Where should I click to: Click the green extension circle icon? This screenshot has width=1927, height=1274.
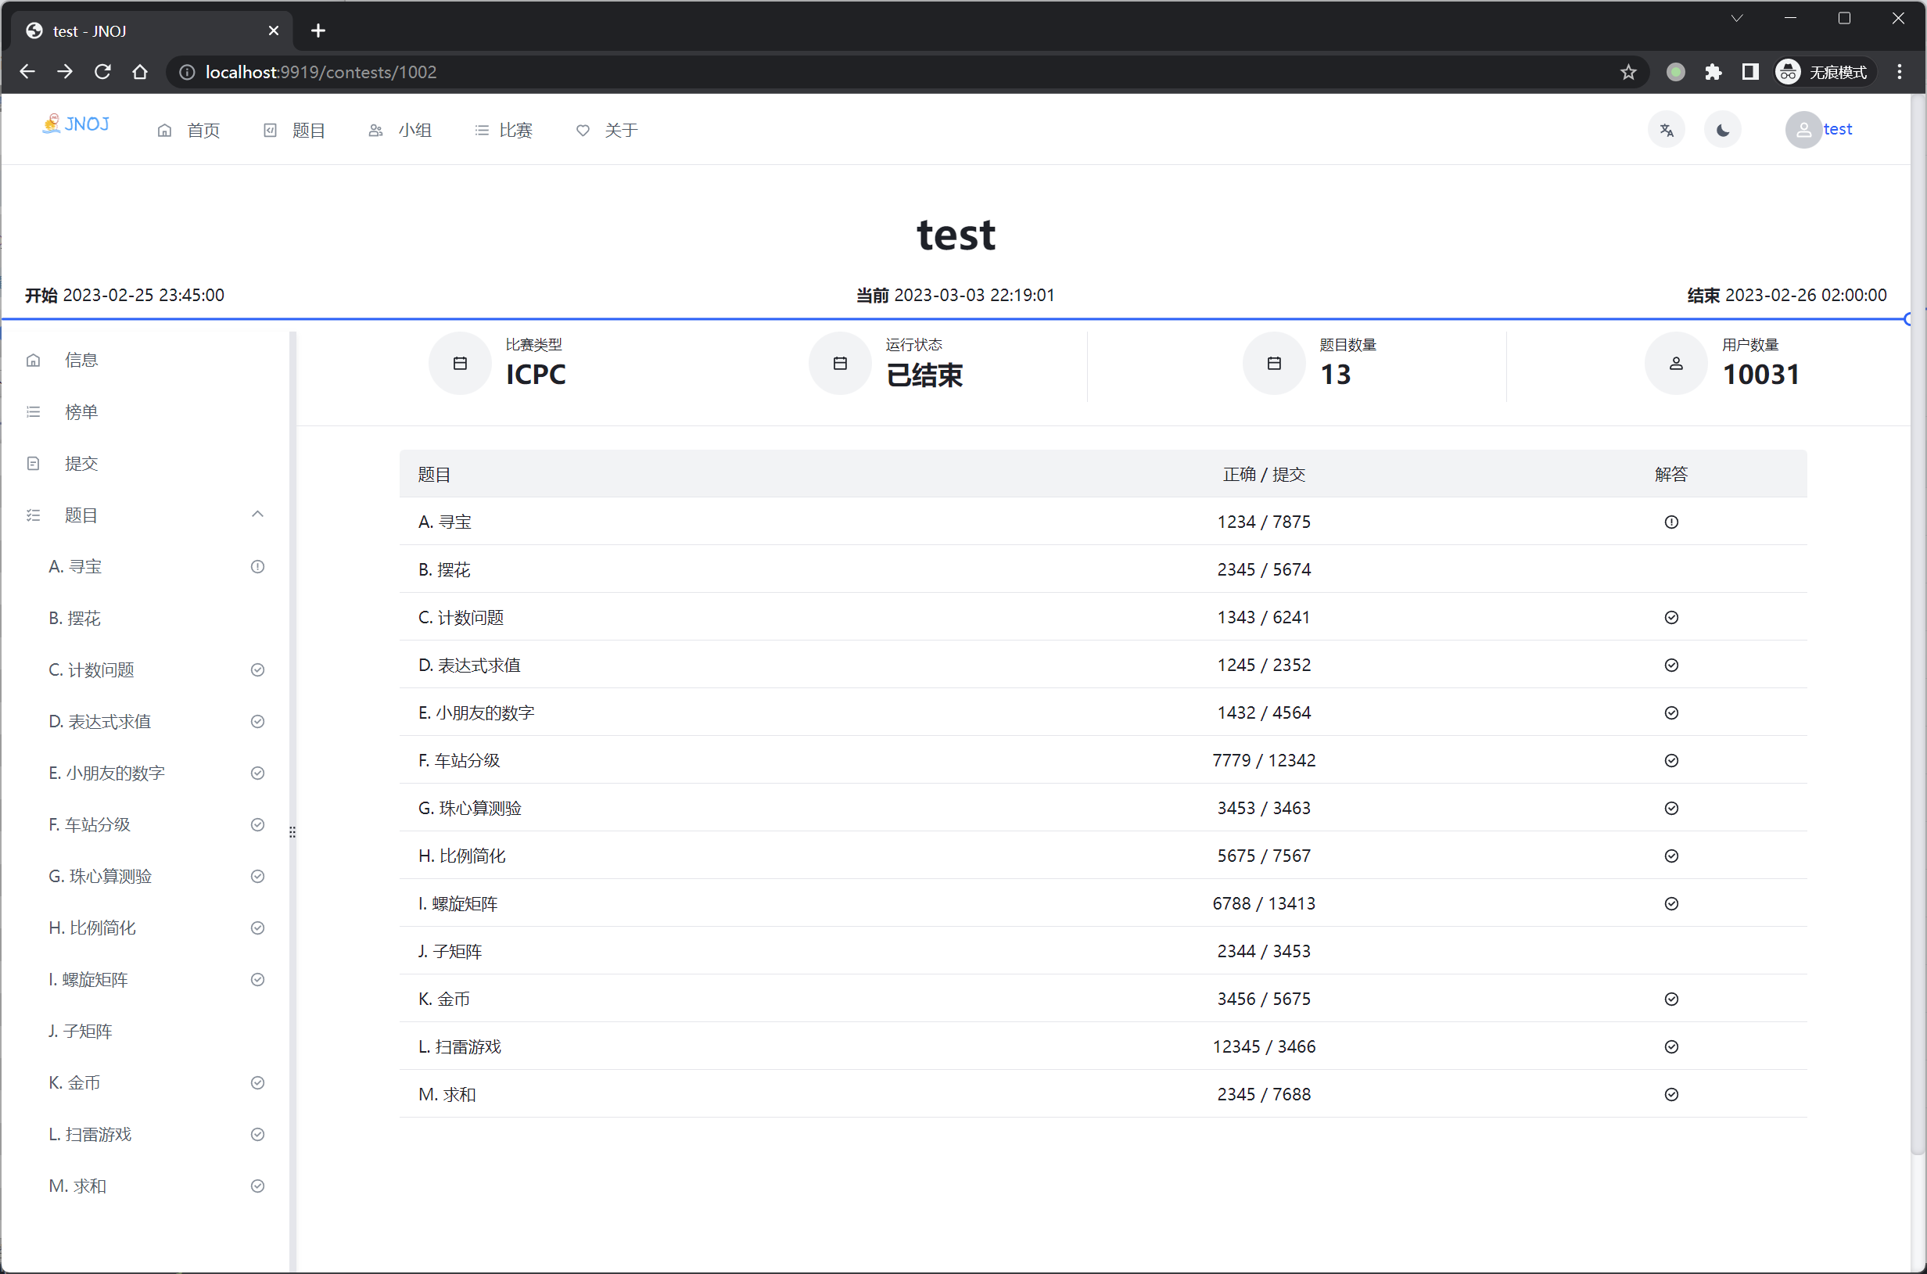coord(1675,72)
